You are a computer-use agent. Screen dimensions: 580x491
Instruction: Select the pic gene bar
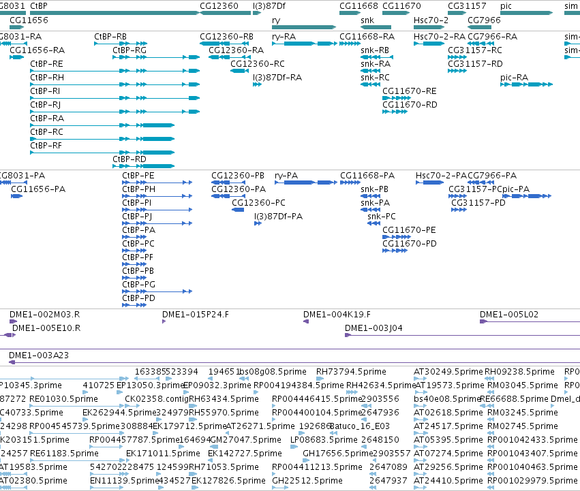(x=526, y=13)
